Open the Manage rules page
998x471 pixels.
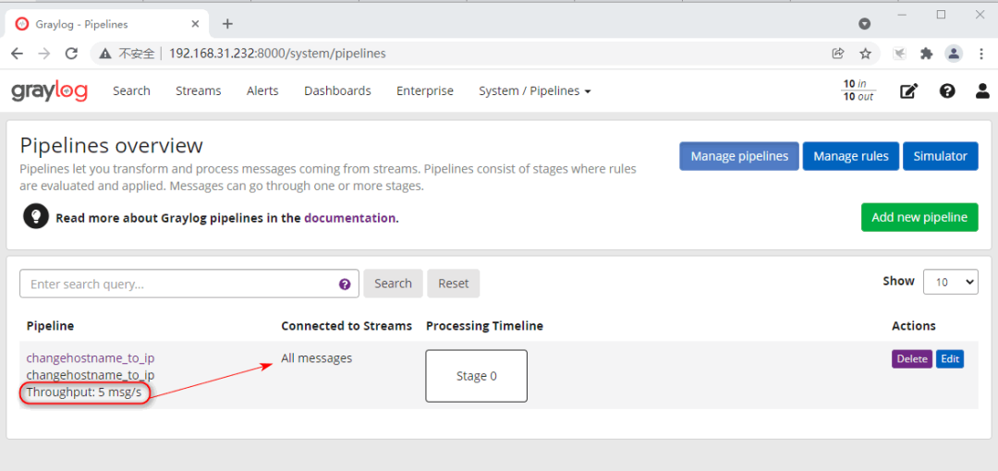[x=850, y=156]
